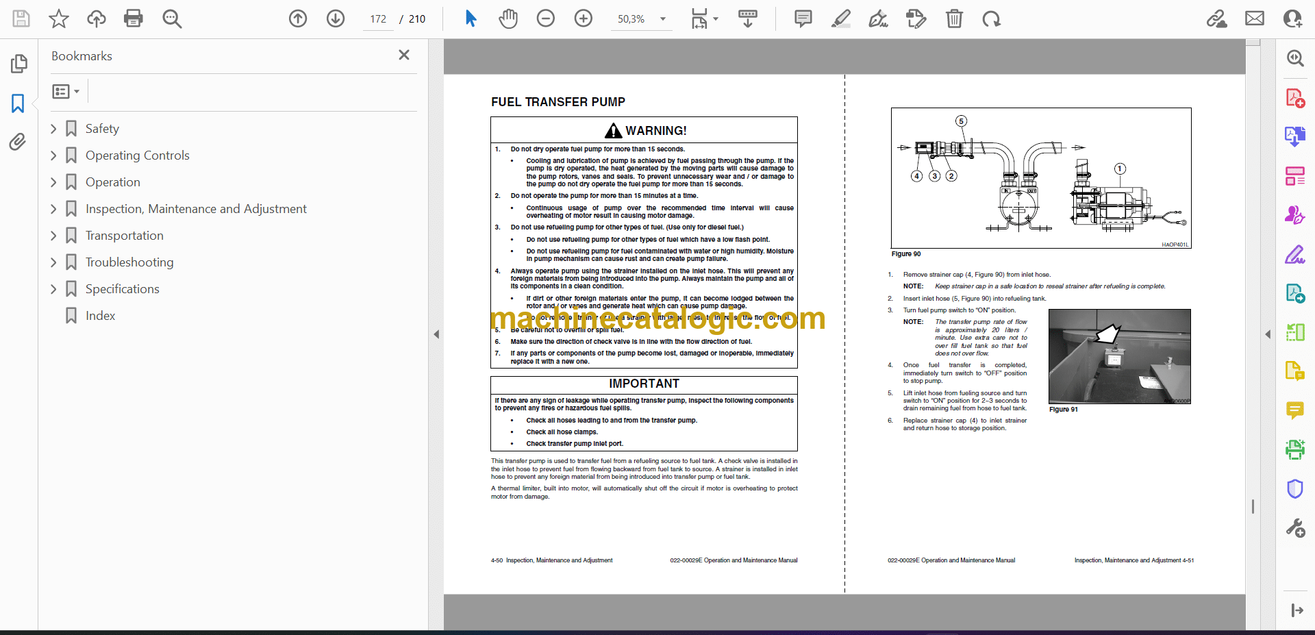
Task: Open More Tools wrench icon
Action: click(1295, 528)
